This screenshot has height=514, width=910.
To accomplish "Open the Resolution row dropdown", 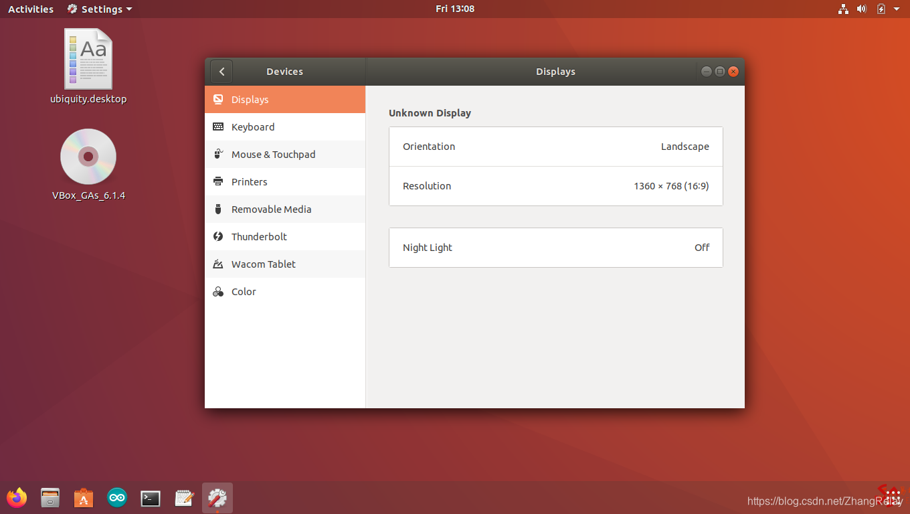I will [556, 186].
